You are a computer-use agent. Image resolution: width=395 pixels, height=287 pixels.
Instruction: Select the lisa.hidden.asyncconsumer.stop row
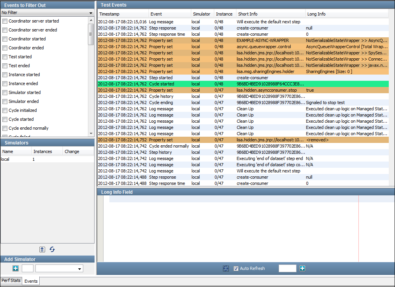pyautogui.click(x=243, y=90)
